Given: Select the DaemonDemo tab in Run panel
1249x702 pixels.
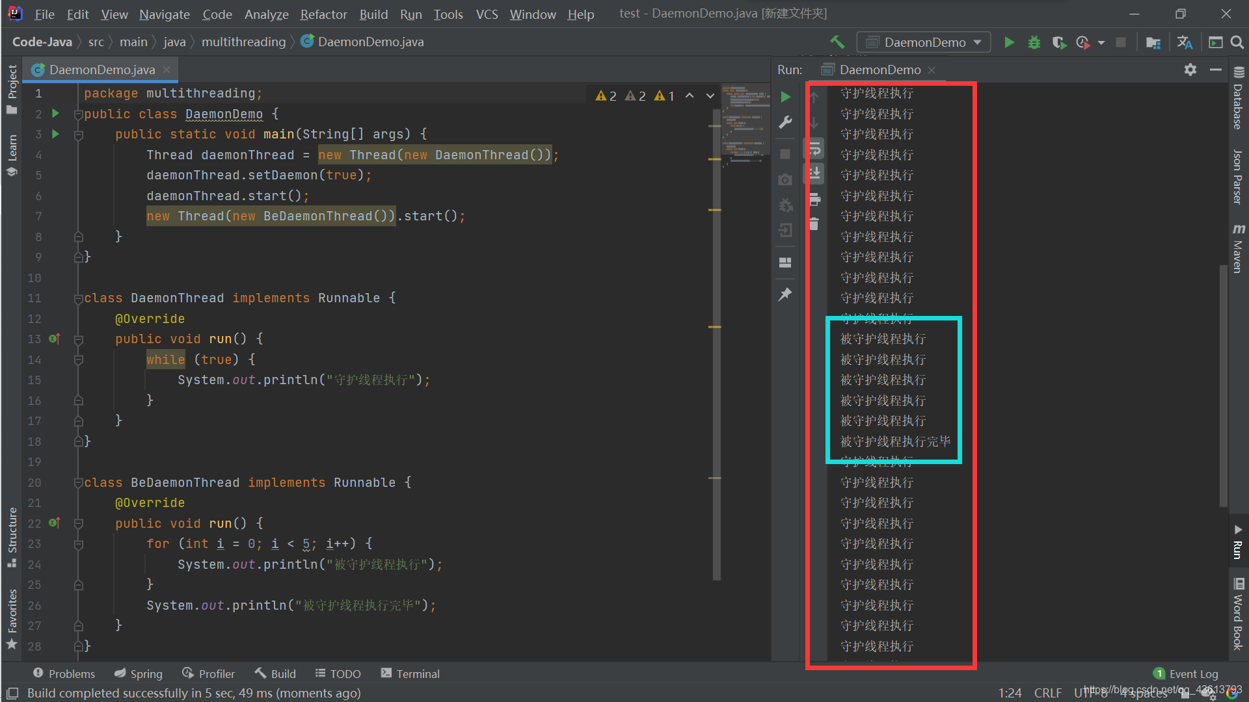Looking at the screenshot, I should (x=878, y=70).
